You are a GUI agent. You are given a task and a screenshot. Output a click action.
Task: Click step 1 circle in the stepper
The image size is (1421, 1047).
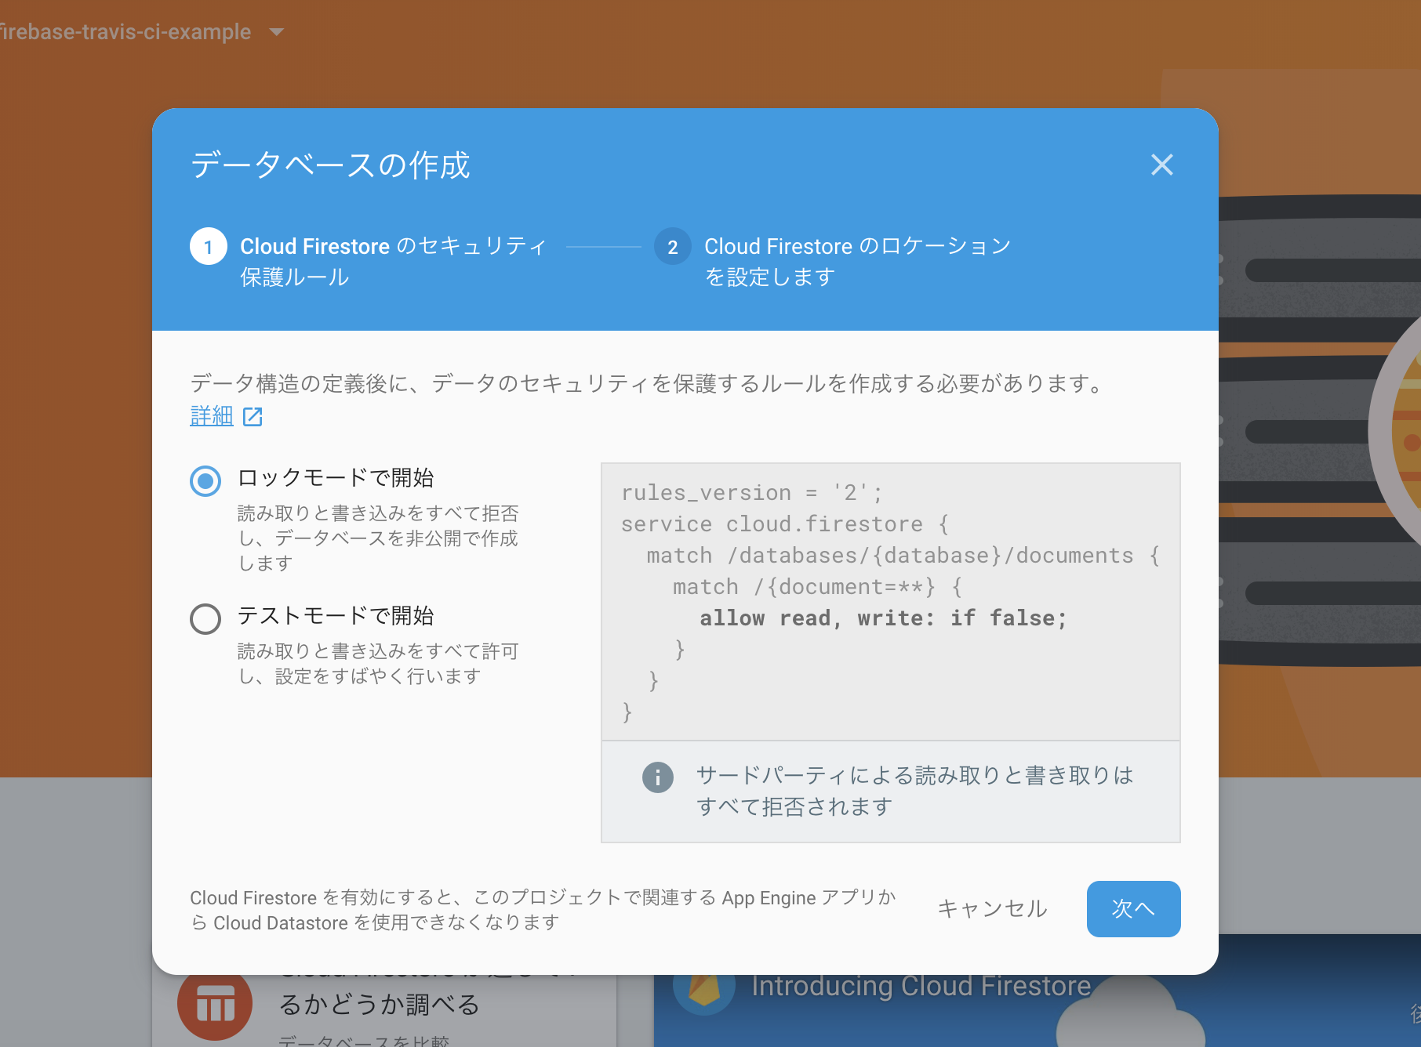point(208,247)
